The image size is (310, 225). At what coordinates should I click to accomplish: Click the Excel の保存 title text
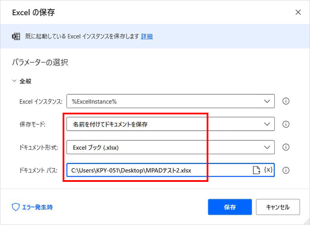click(x=34, y=12)
